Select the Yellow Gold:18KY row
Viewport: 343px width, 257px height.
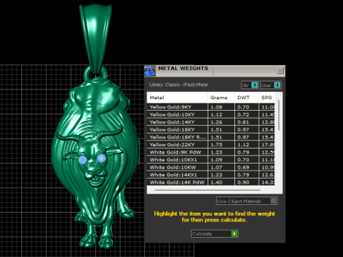click(x=211, y=130)
